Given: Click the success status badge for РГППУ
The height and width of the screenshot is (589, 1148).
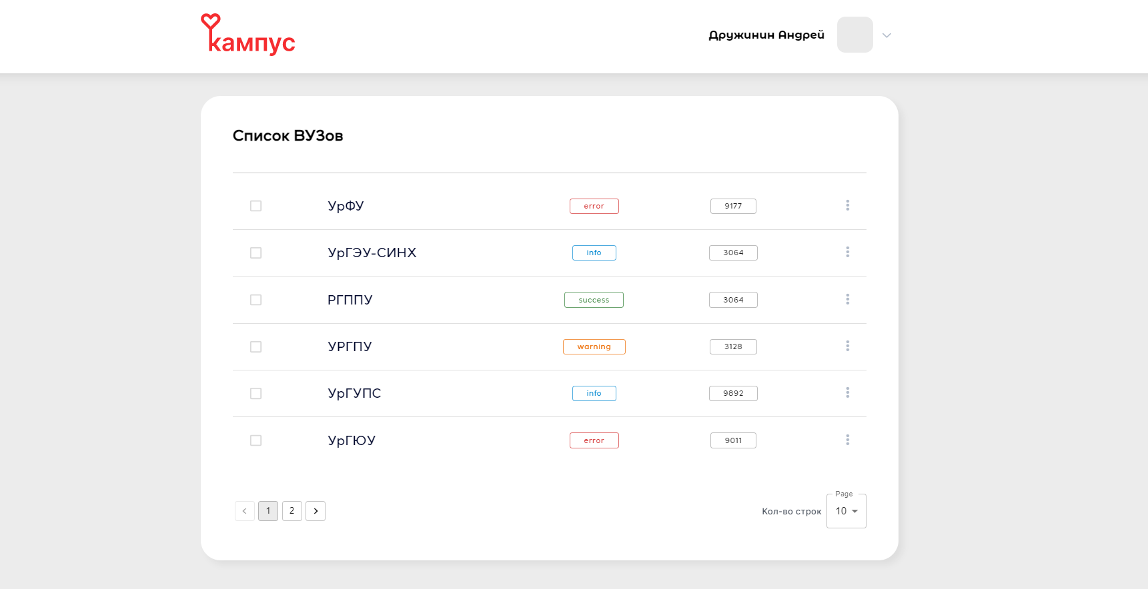Looking at the screenshot, I should pos(594,300).
